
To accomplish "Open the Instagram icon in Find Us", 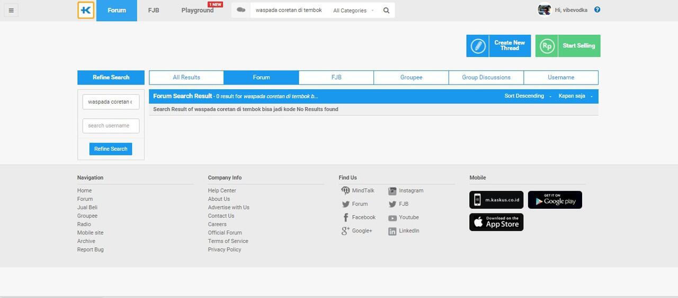I will [392, 191].
